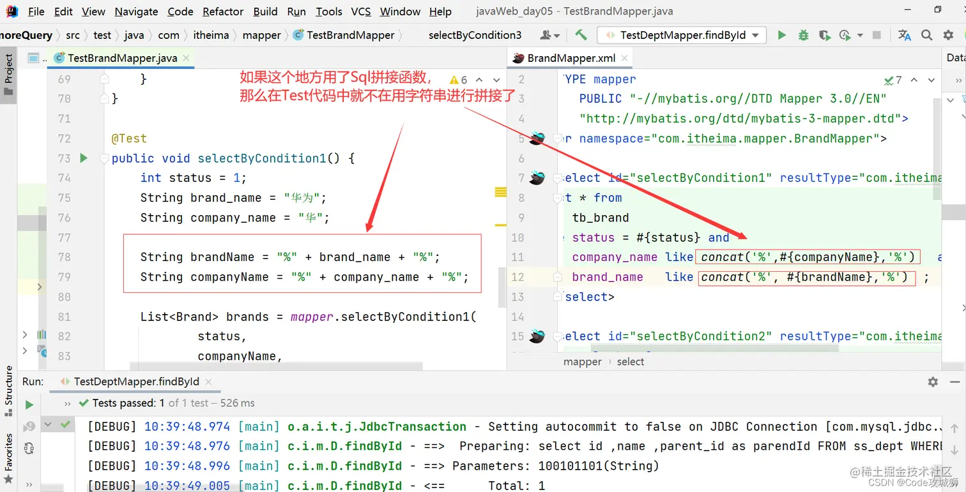Close the BrandMapper.xml tab
Screen dimensions: 966x492
624,58
